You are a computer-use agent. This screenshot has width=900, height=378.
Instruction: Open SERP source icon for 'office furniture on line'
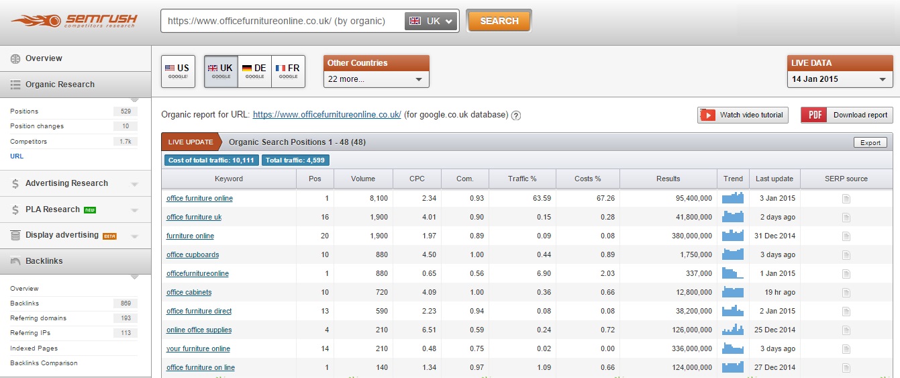[x=846, y=368]
